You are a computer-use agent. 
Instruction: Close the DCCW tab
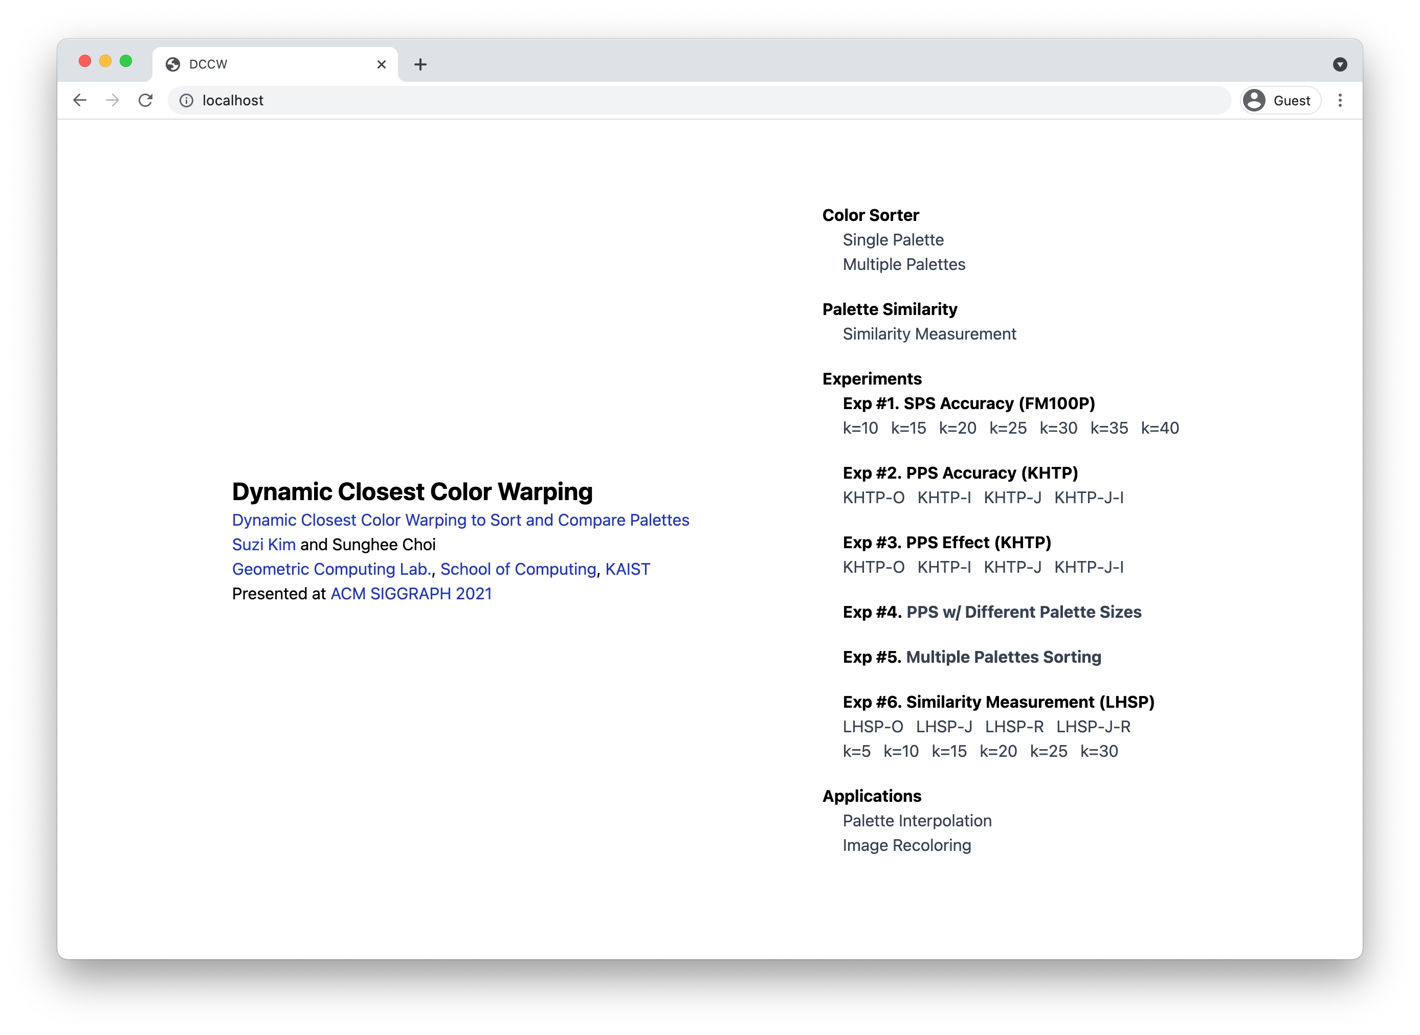pyautogui.click(x=381, y=64)
